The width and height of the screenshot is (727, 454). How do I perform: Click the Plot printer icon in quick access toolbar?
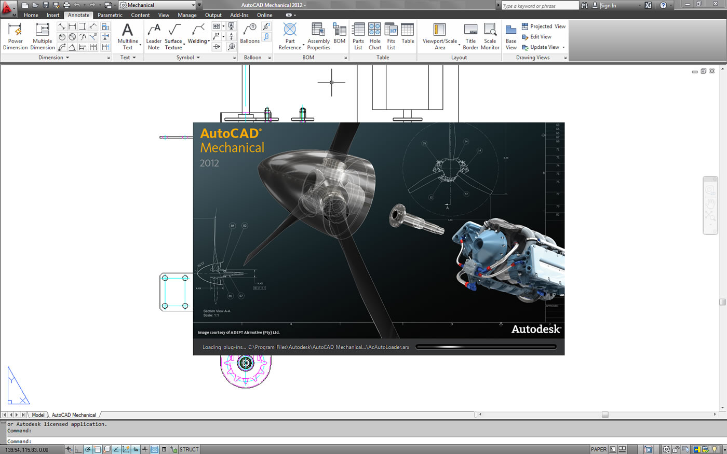coord(66,5)
